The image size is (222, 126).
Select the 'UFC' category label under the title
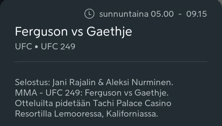23,47
